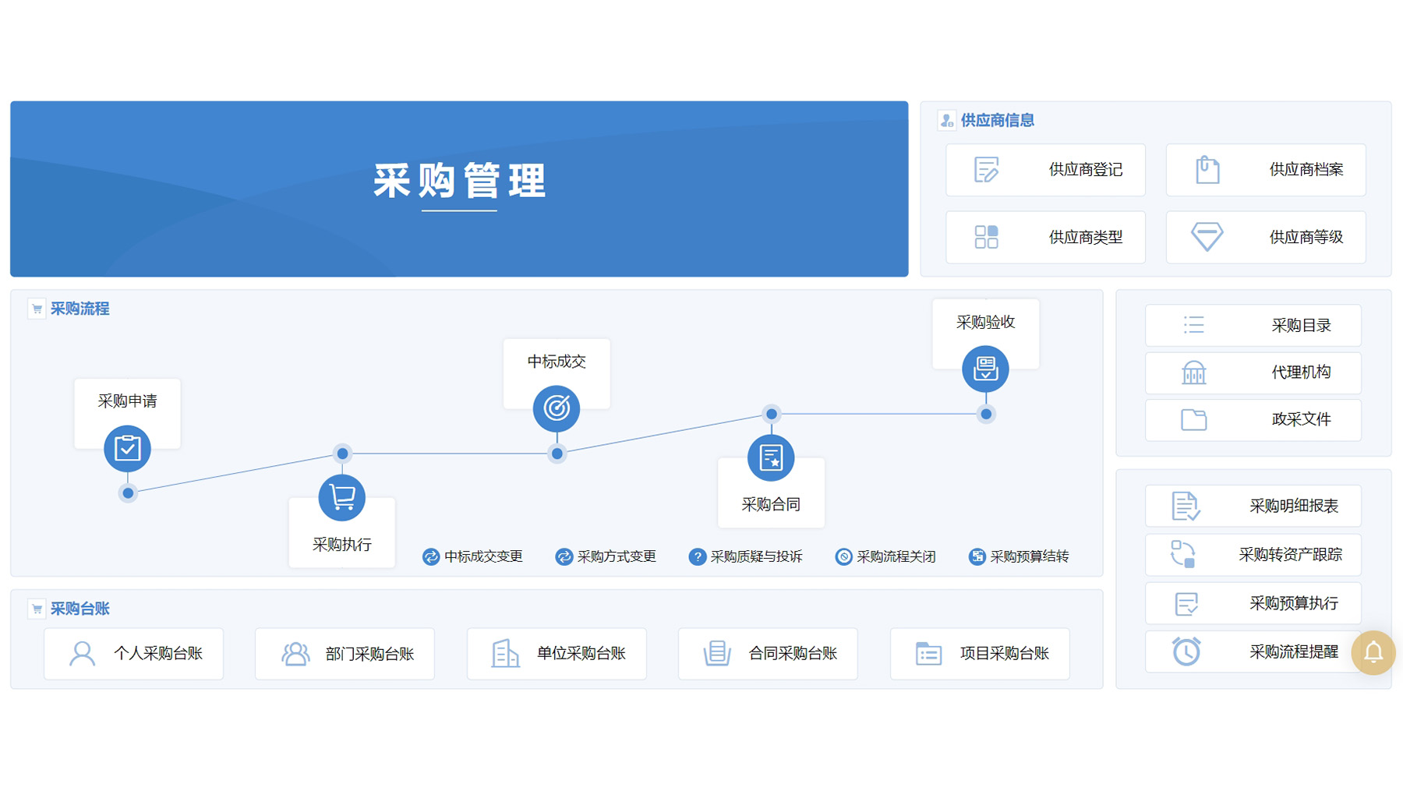Screen dimensions: 1403x805
Task: Click the notification bell in bottom corner
Action: 1373,653
